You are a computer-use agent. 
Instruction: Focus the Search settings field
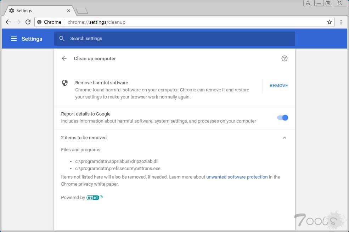click(175, 39)
